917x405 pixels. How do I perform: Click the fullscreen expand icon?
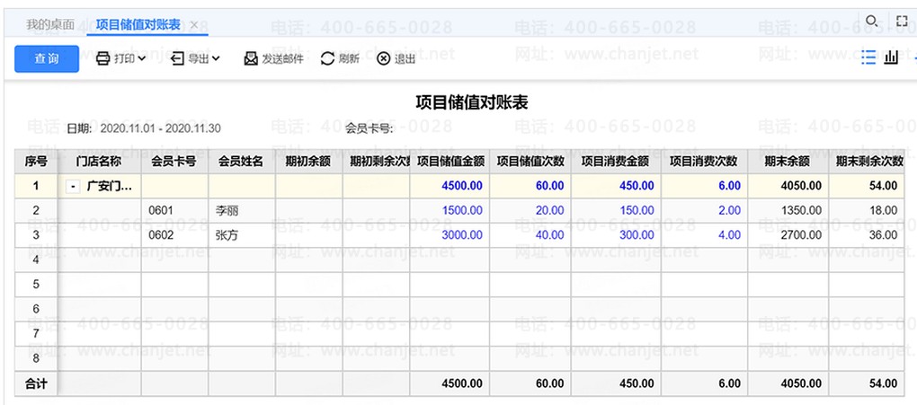902,21
